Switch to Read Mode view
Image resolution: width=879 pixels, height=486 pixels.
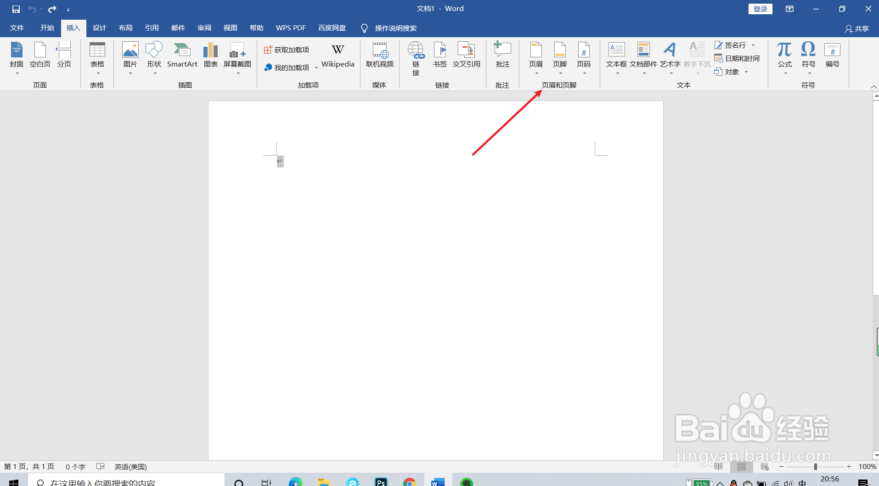719,466
